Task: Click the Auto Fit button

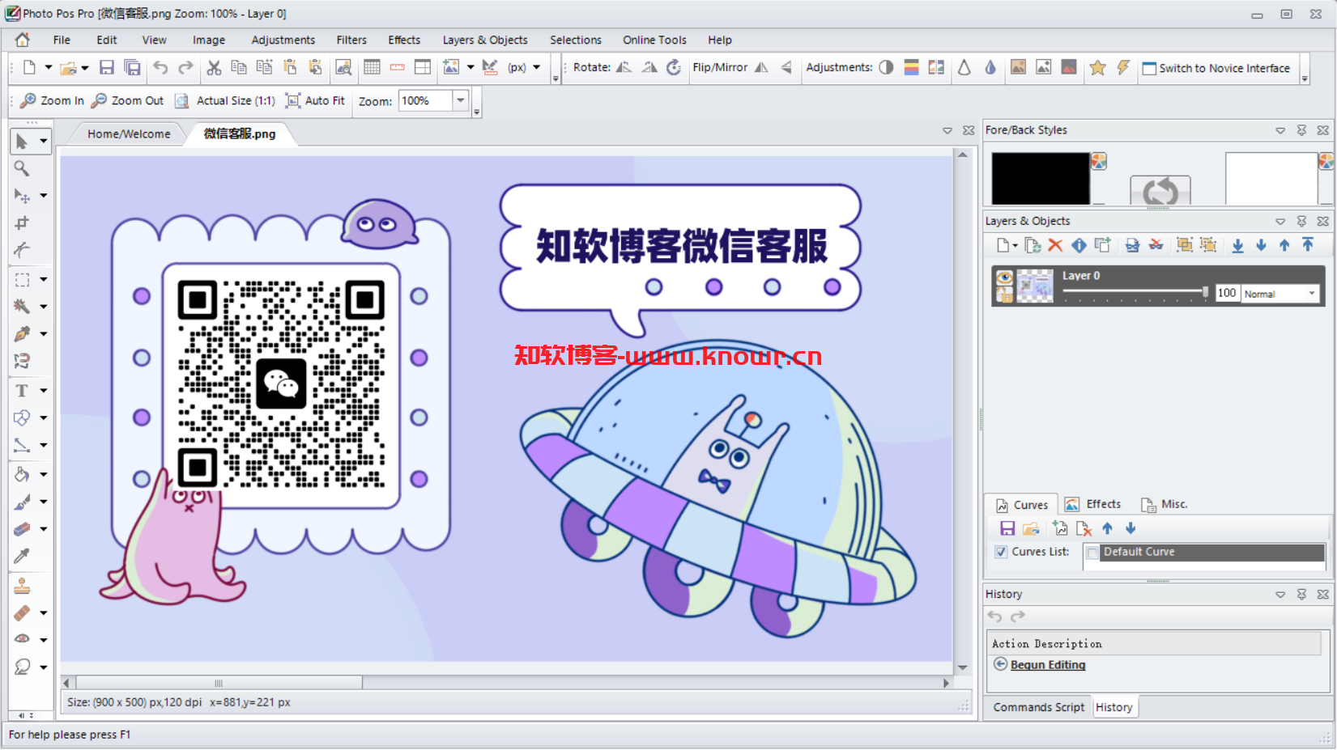Action: (315, 100)
